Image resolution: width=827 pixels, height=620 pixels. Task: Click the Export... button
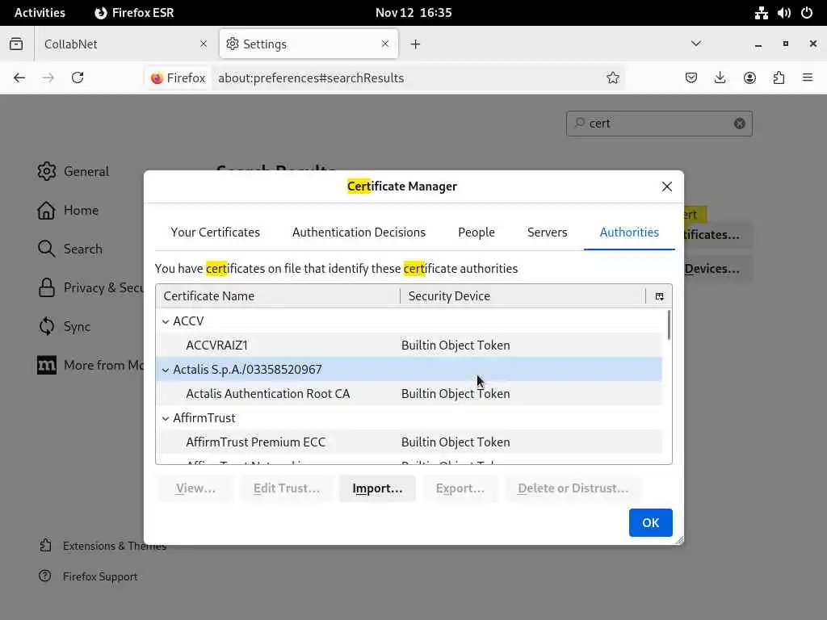tap(460, 488)
